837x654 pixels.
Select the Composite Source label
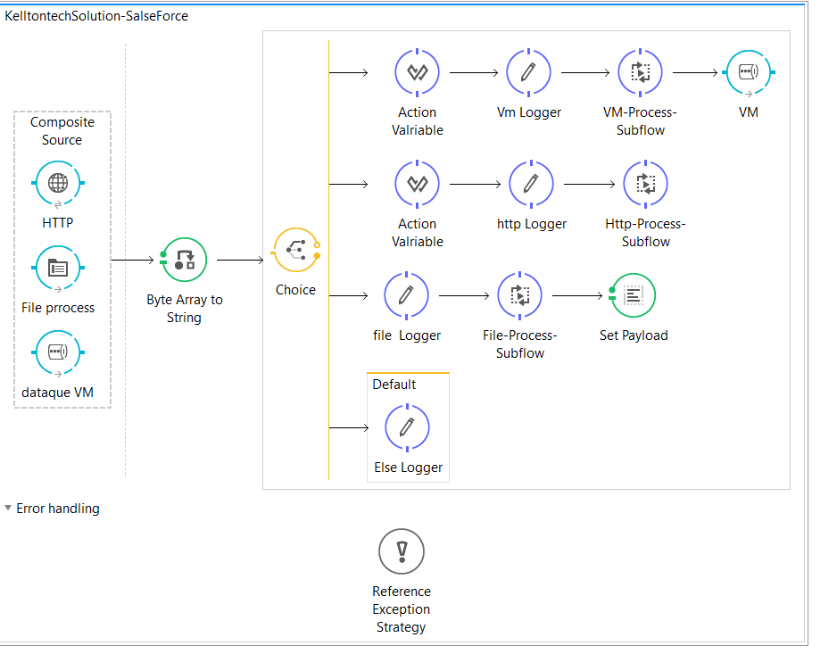click(62, 131)
